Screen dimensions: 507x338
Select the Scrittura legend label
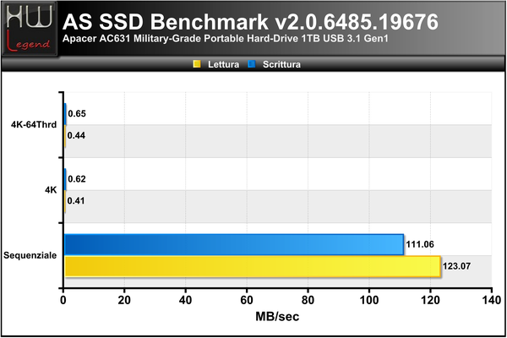tap(281, 64)
